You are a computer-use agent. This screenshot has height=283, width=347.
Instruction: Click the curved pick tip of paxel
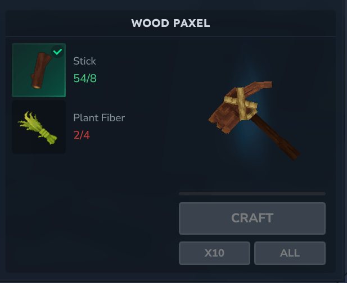click(x=262, y=86)
